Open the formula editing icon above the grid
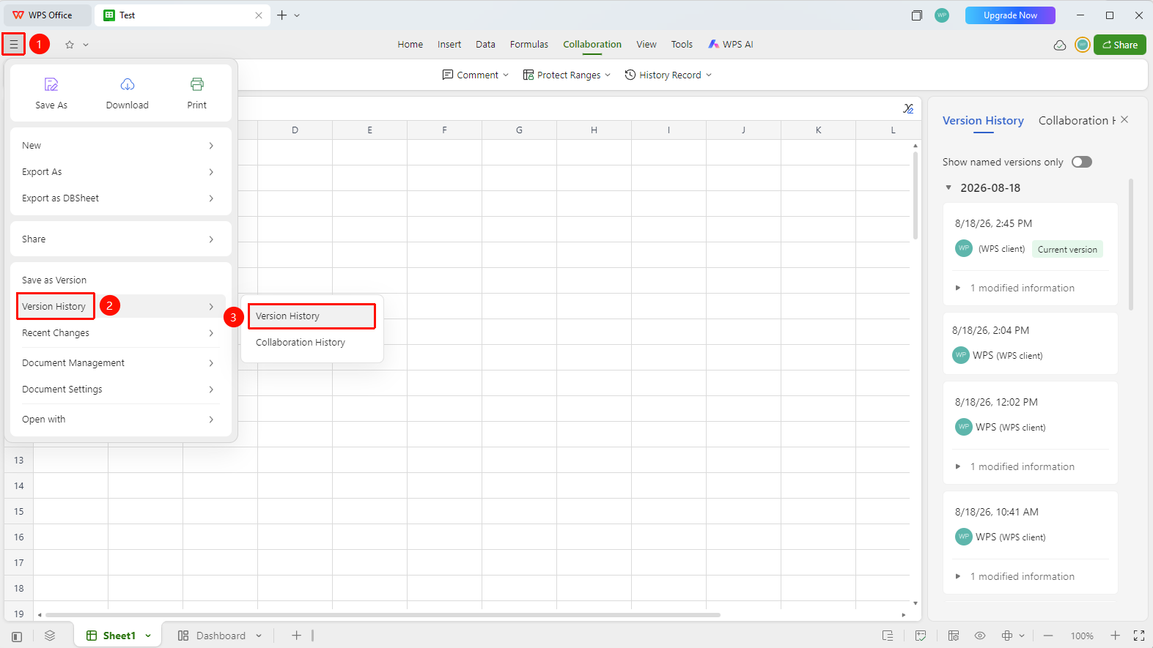Image resolution: width=1153 pixels, height=648 pixels. (908, 108)
